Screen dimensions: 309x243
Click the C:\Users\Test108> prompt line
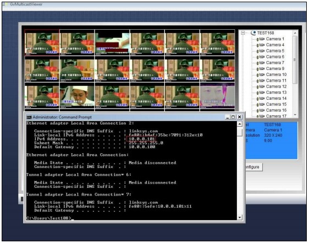click(x=50, y=218)
